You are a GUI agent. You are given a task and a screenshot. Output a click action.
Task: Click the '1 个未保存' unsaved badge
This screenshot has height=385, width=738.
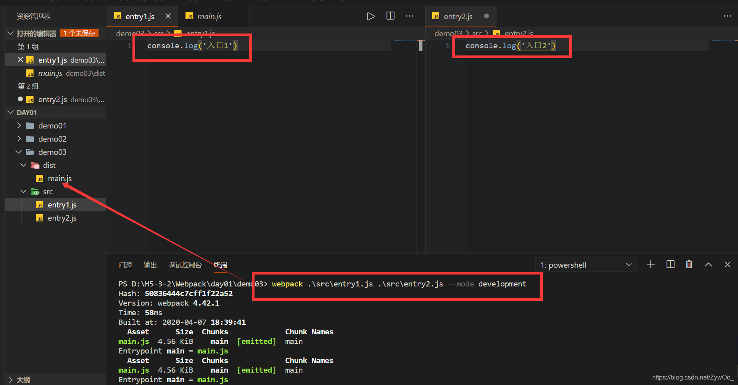pos(79,33)
